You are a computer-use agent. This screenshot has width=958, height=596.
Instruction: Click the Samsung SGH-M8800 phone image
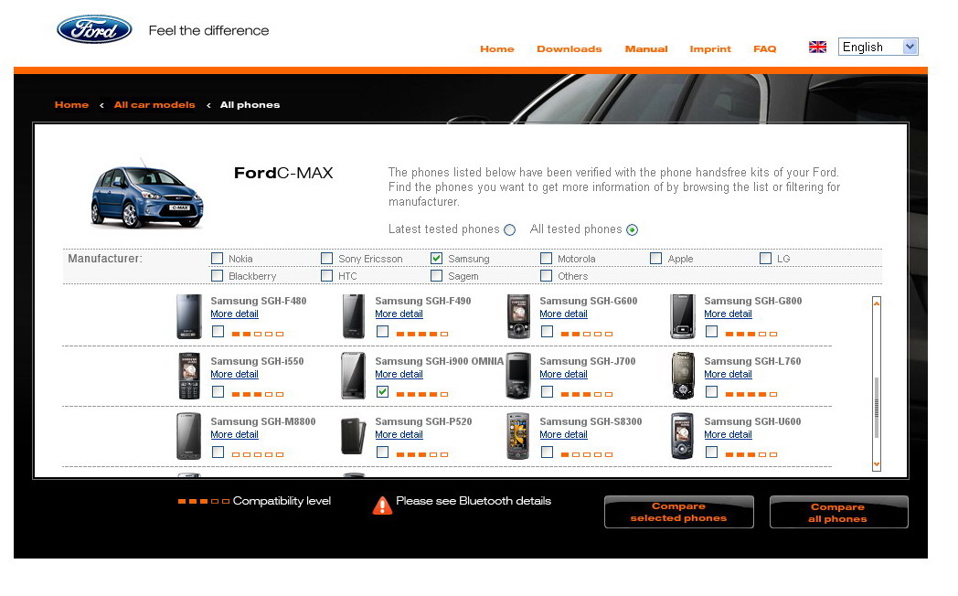[x=189, y=436]
